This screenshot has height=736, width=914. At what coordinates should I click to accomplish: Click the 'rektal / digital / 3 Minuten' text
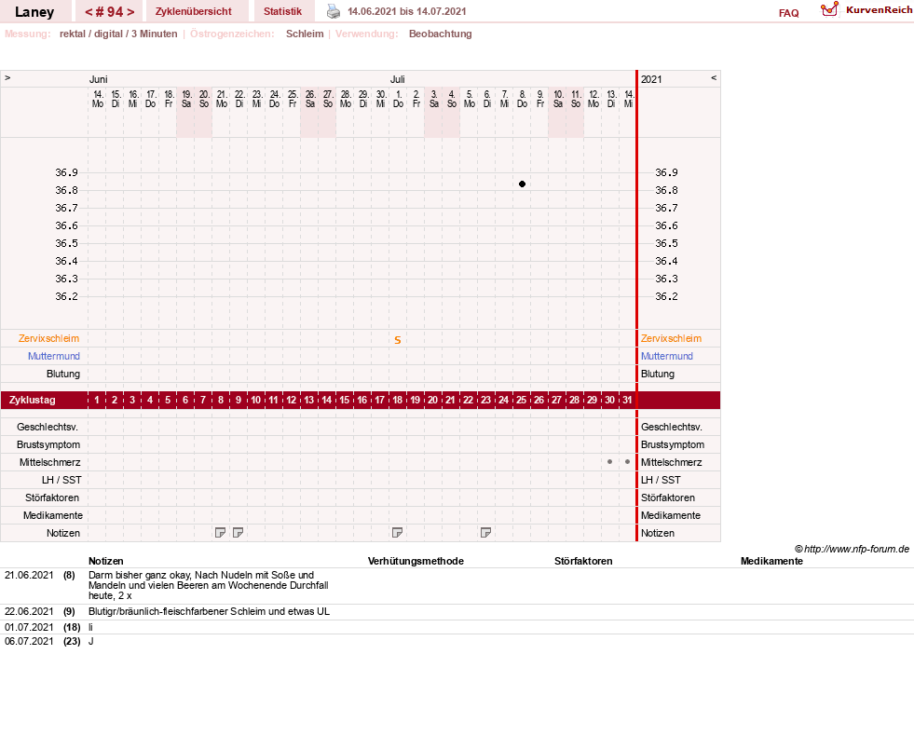coord(118,34)
